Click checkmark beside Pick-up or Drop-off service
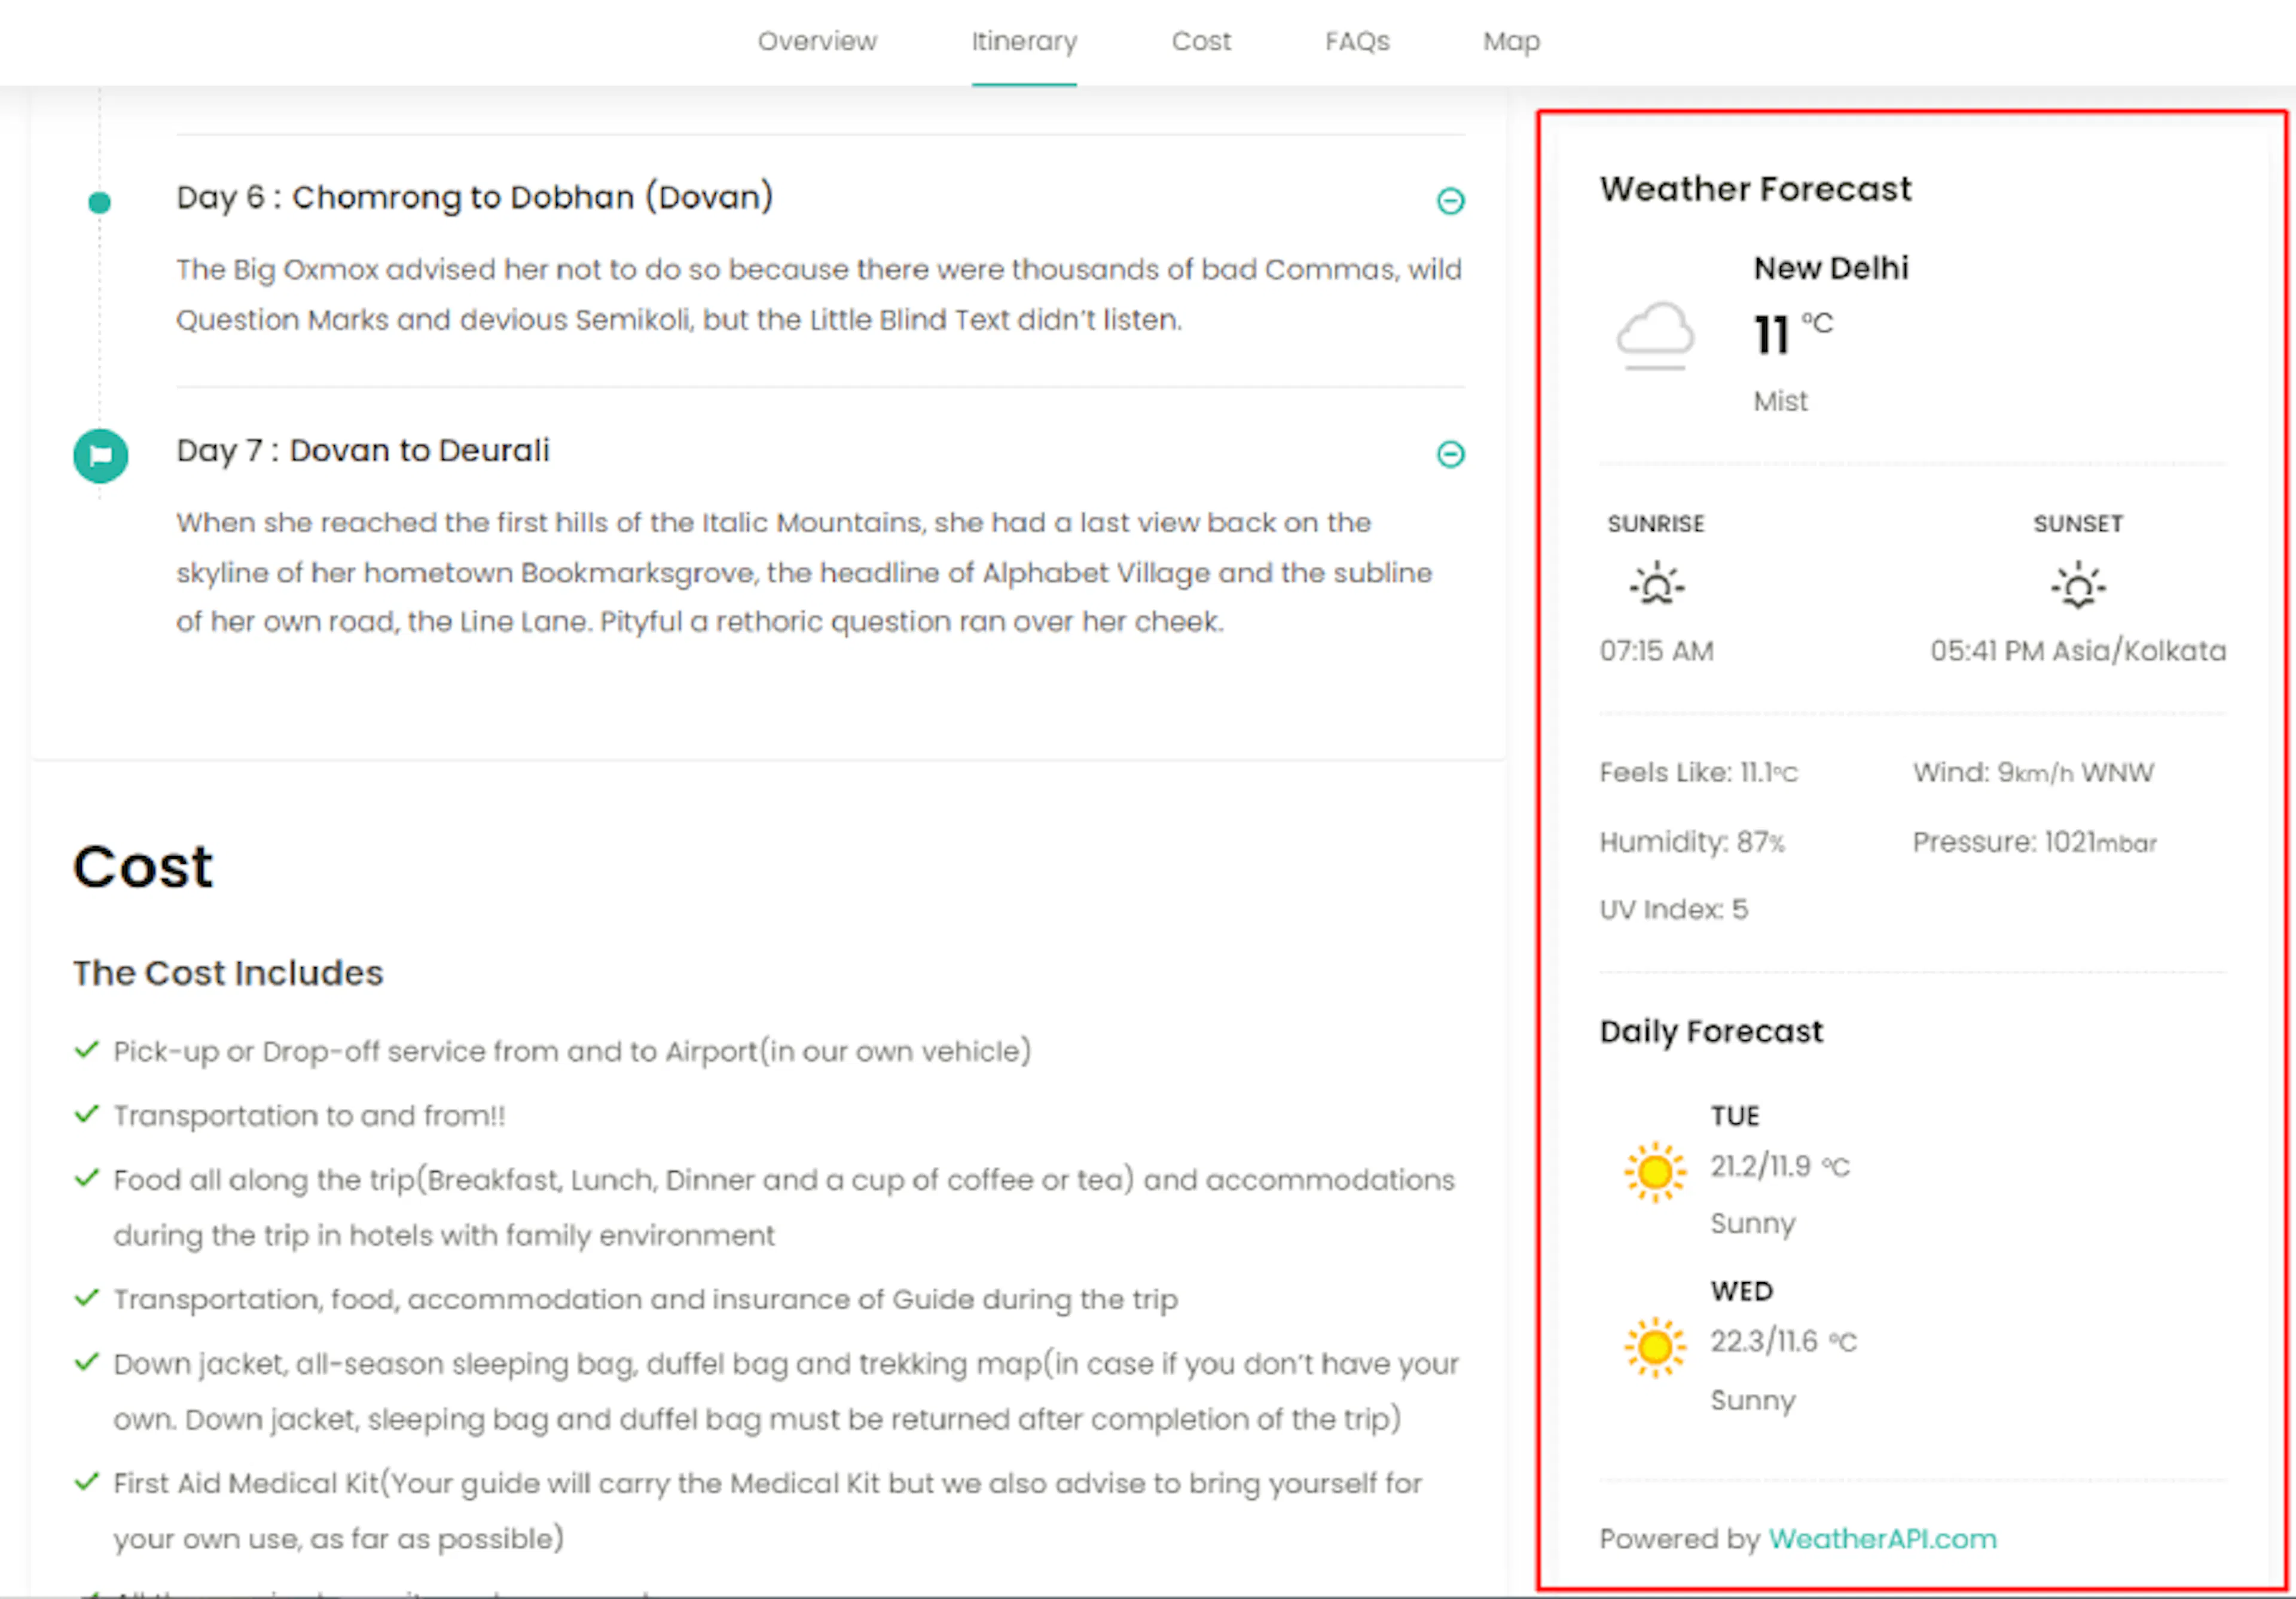Screen dimensions: 2296x1599 [87, 1050]
